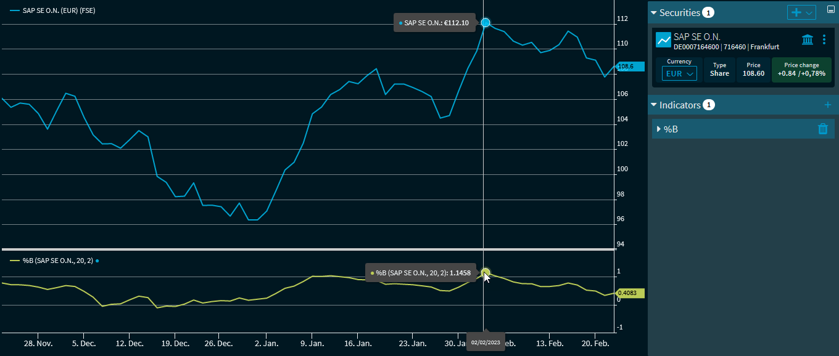Viewport: 839px width, 356px height.
Task: Delete the %B indicator with trash icon
Action: tap(822, 129)
